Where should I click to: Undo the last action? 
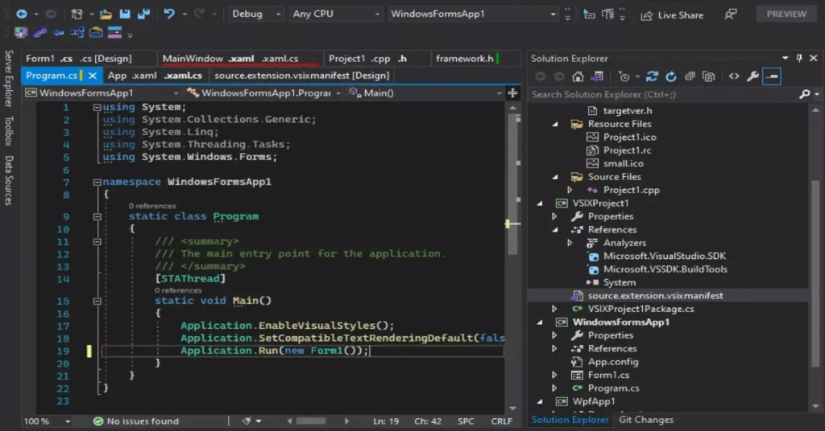click(169, 14)
